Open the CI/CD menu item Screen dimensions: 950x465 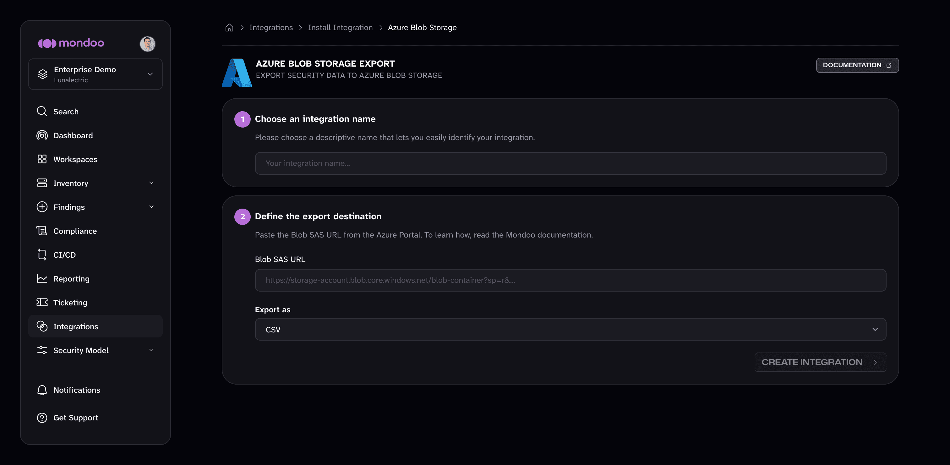point(95,255)
